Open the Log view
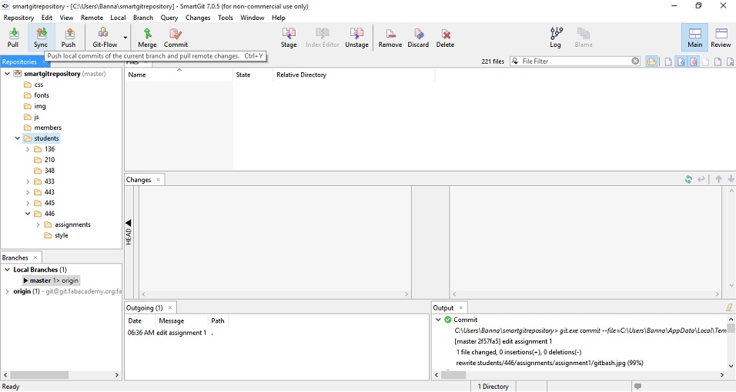This screenshot has width=736, height=392. pos(556,38)
